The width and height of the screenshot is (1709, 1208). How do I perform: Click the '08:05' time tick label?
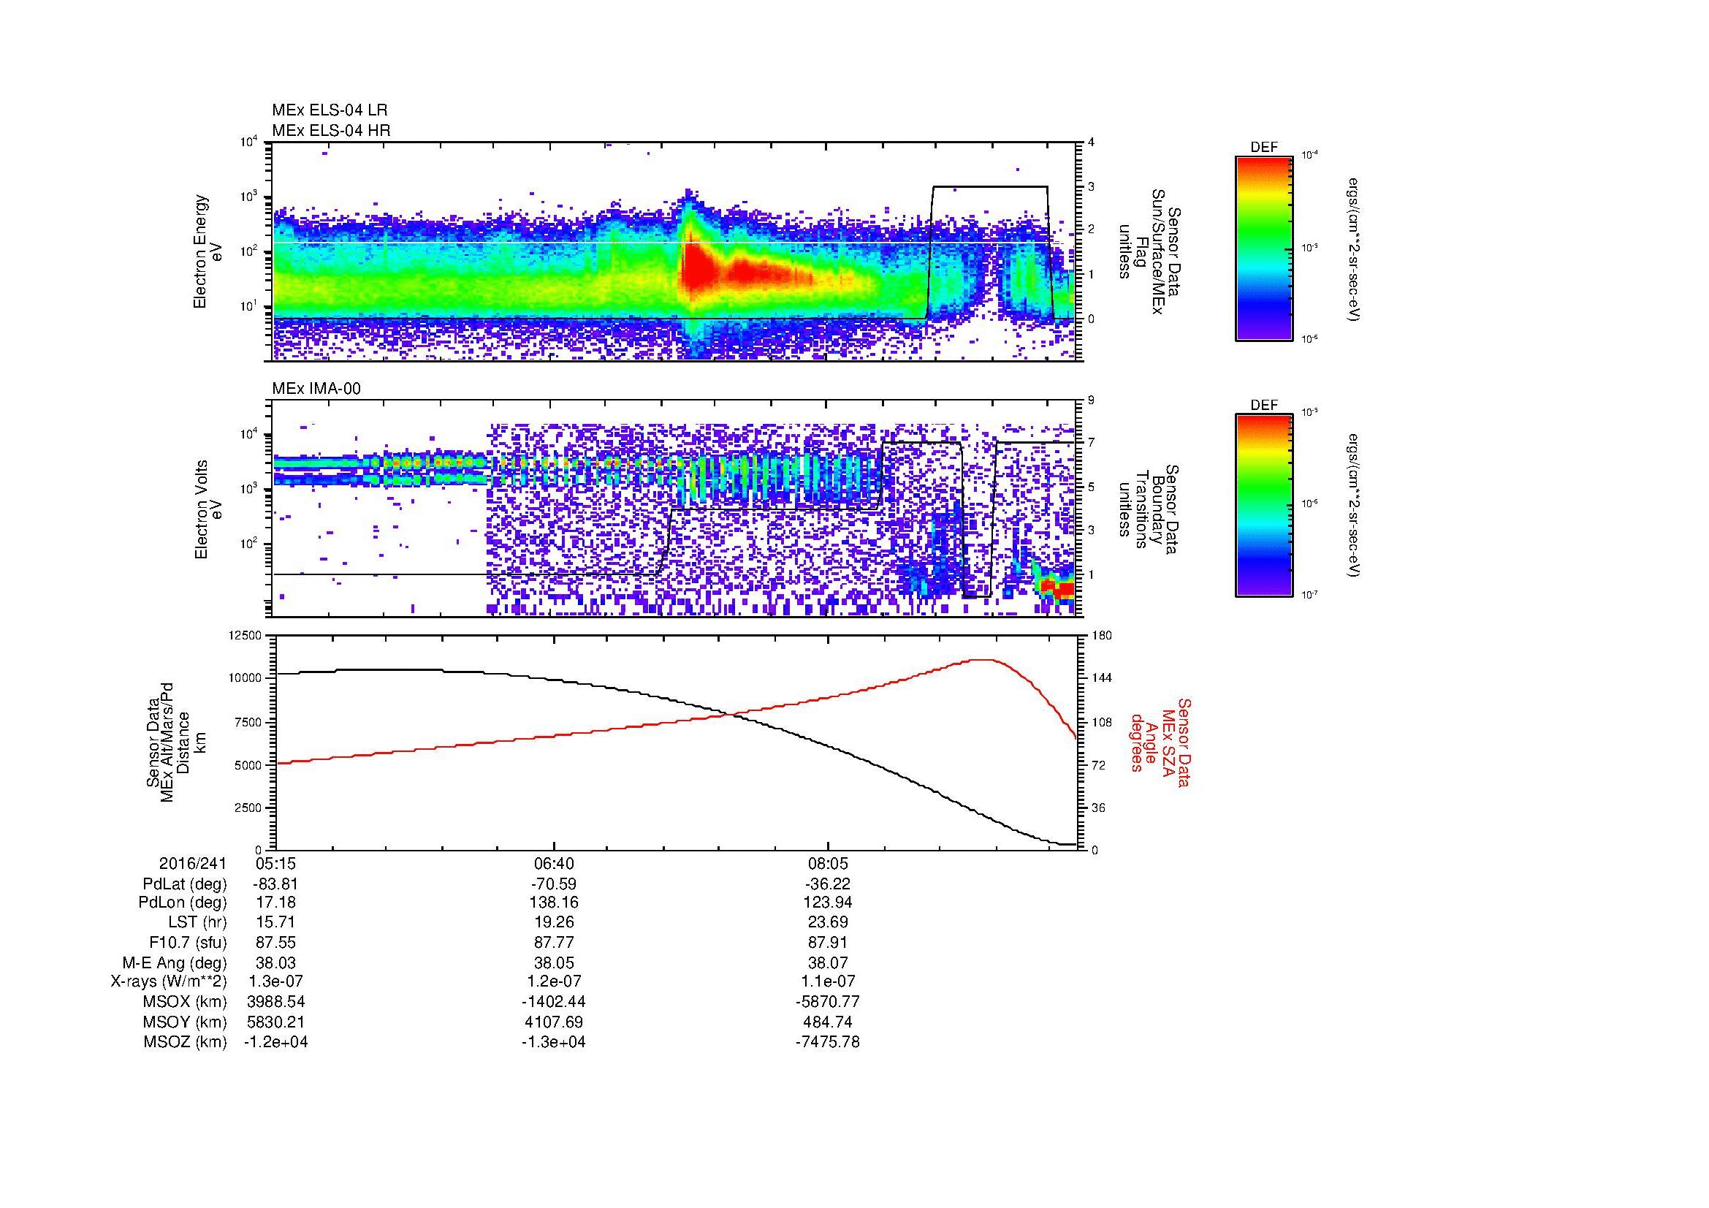point(828,863)
